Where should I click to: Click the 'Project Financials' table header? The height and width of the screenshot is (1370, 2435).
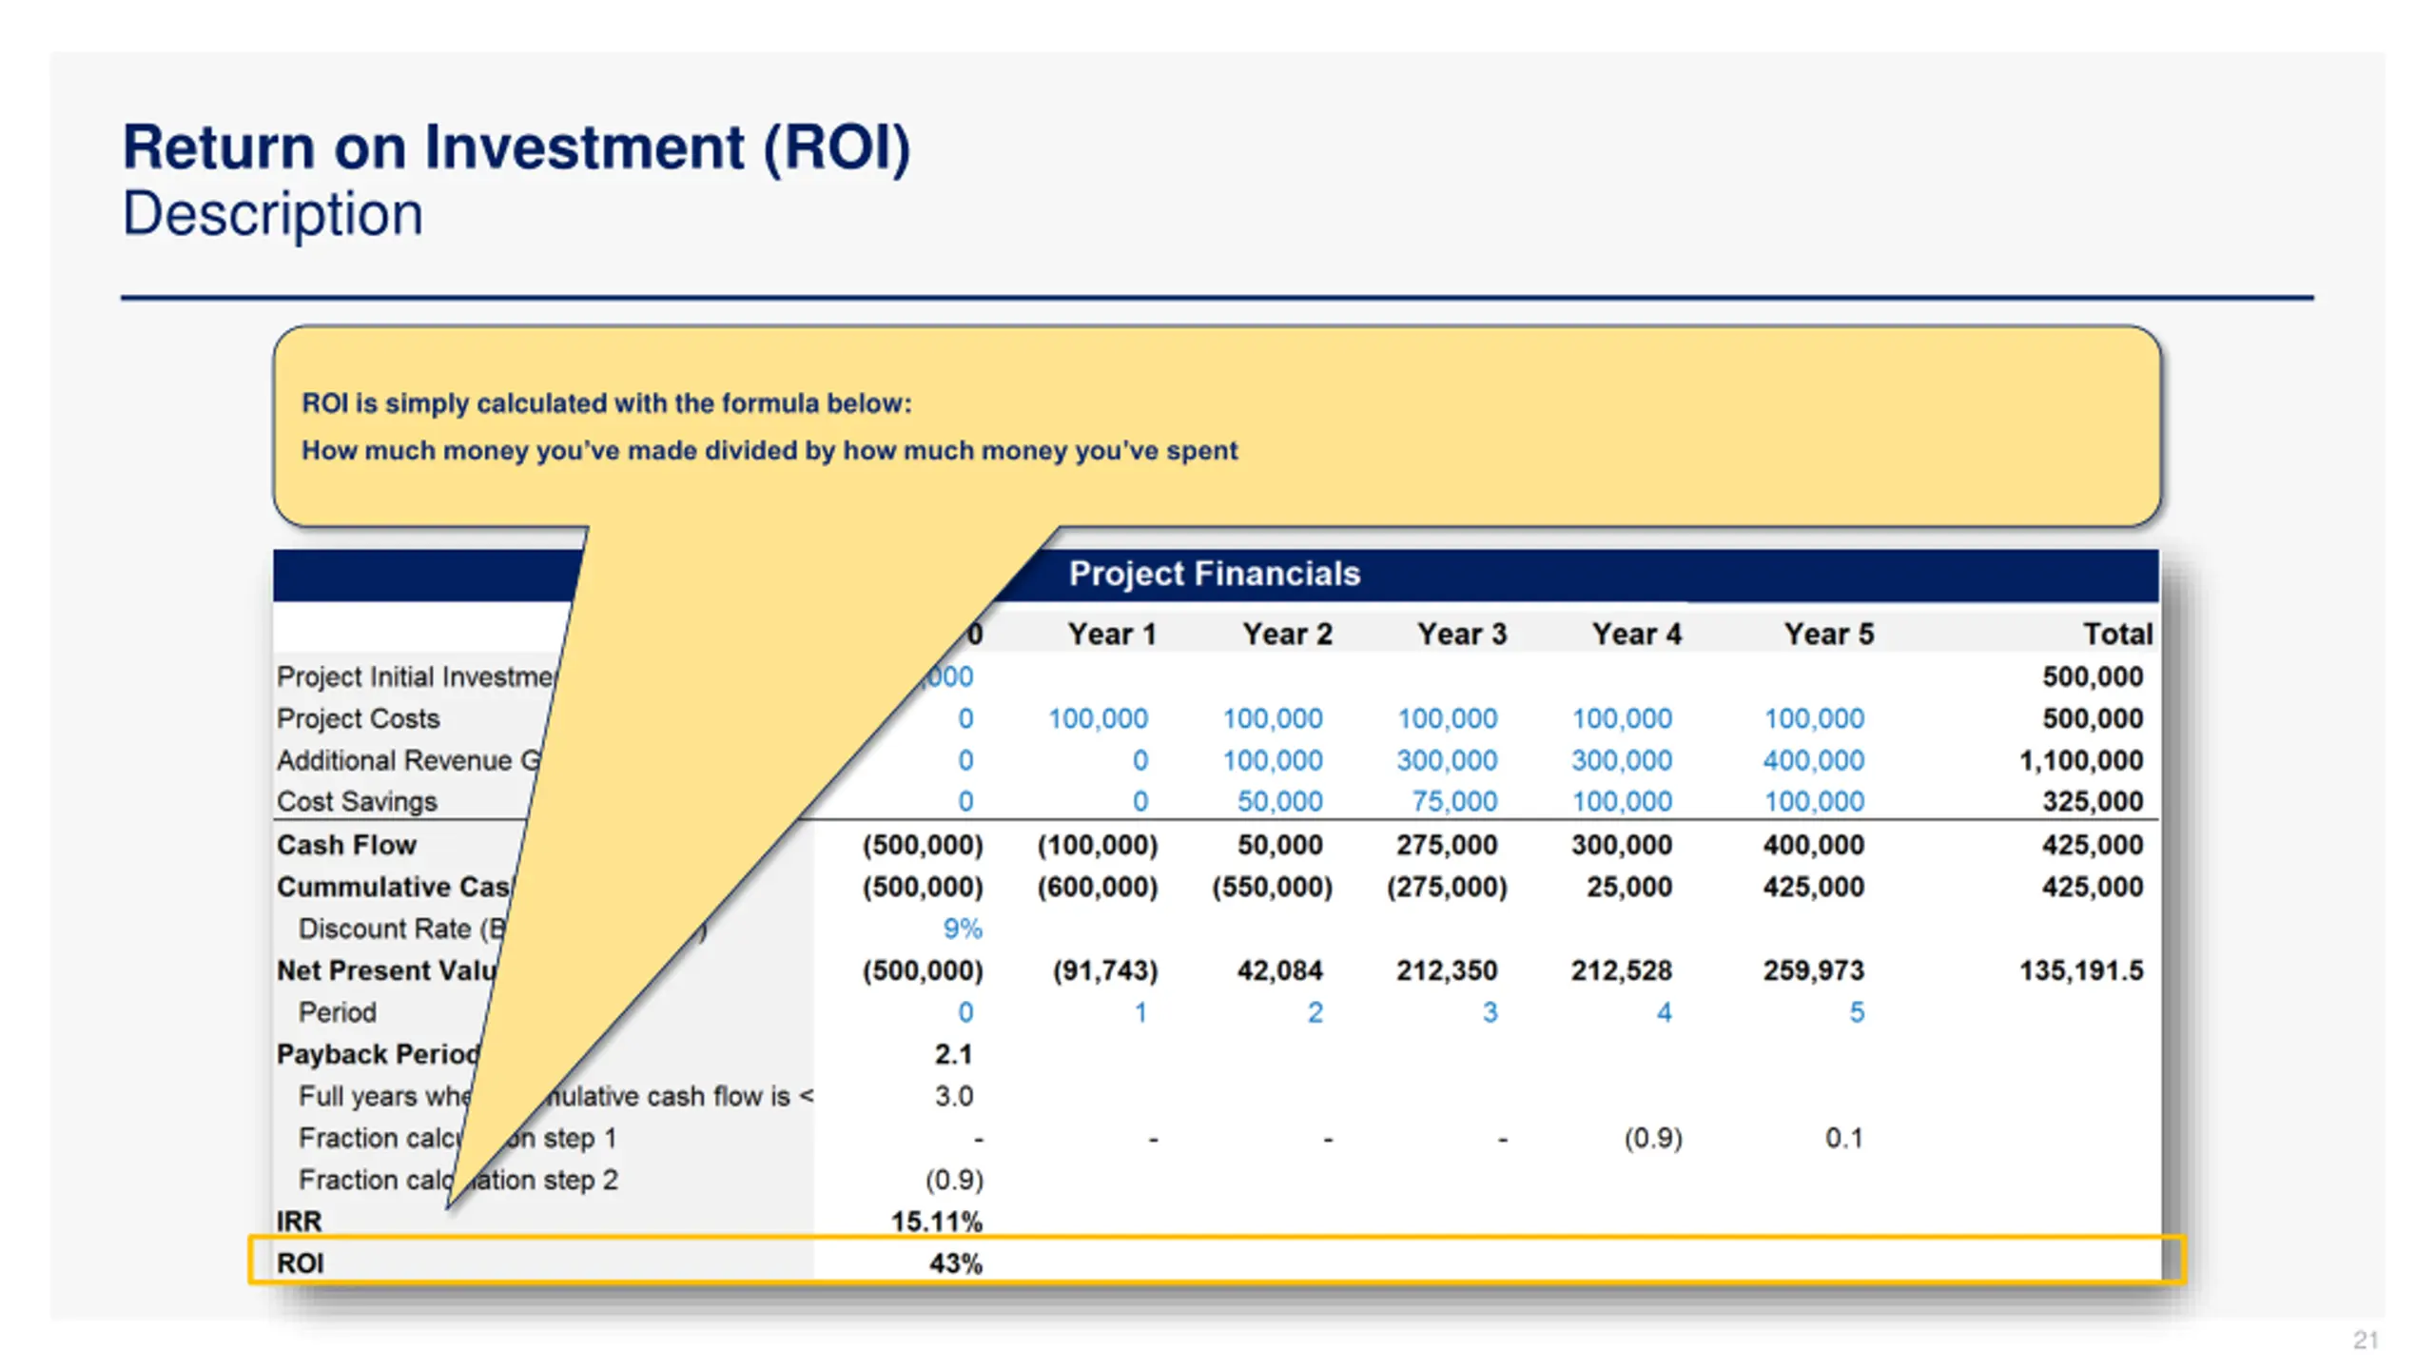(x=1215, y=574)
